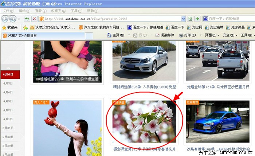The width and height of the screenshot is (255, 156).
Task: Open the 精挑细选第825季 Benz article link
Action: [x=144, y=87]
